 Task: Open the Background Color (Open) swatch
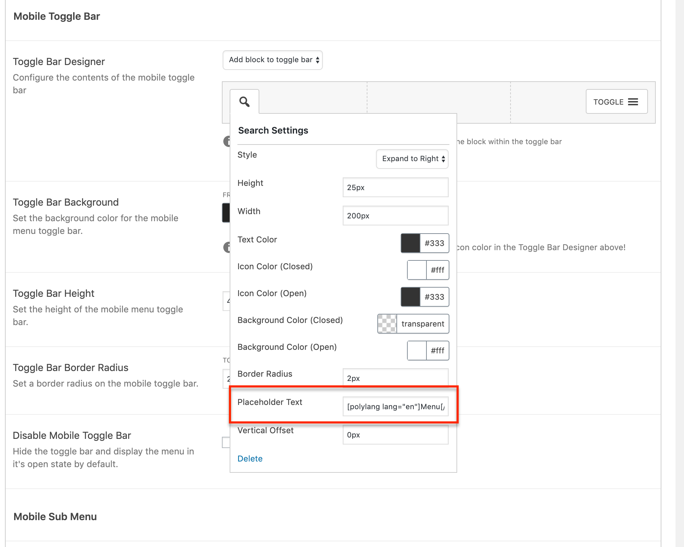[x=417, y=351]
